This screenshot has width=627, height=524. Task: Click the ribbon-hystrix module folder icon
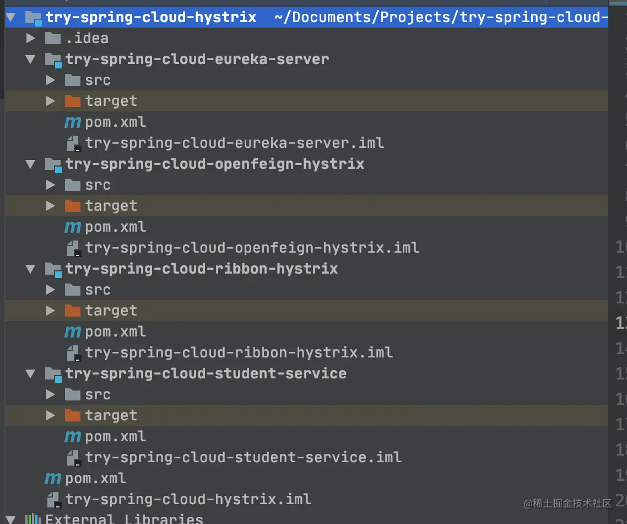coord(53,270)
